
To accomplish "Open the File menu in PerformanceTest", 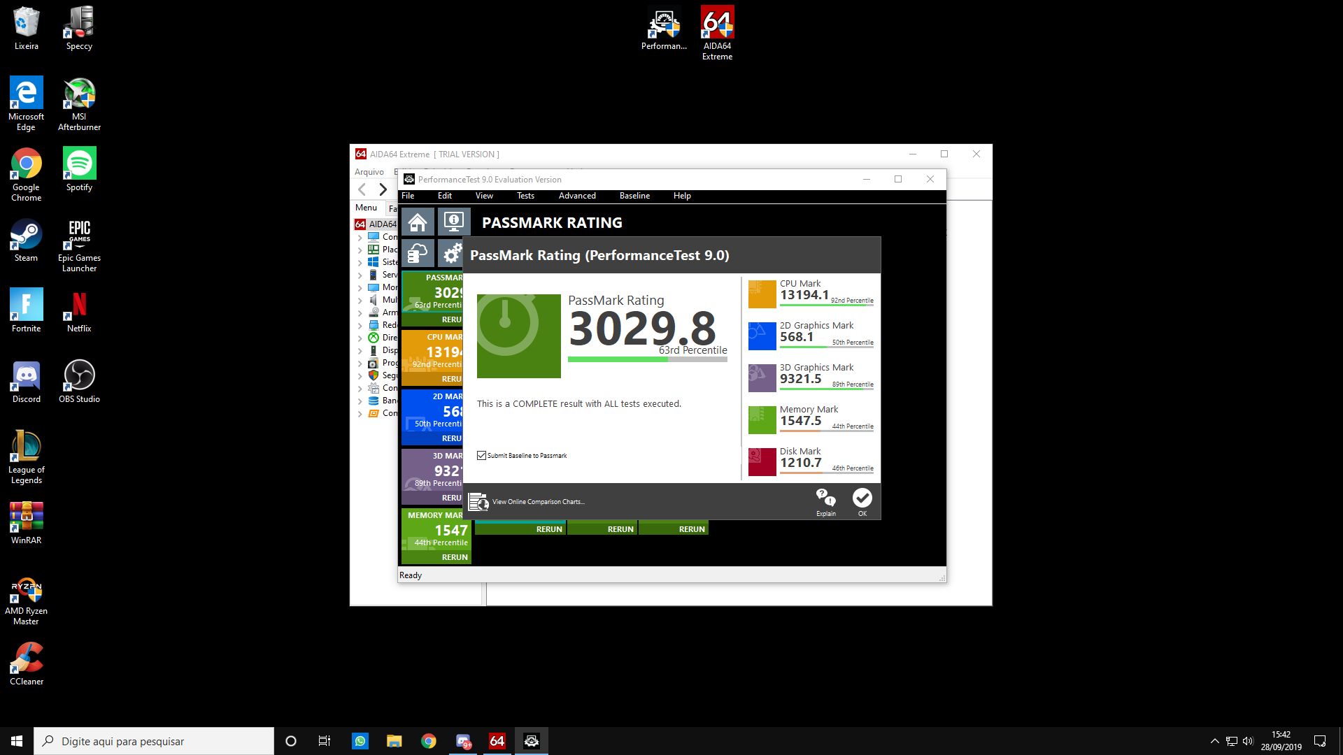I will [x=408, y=196].
